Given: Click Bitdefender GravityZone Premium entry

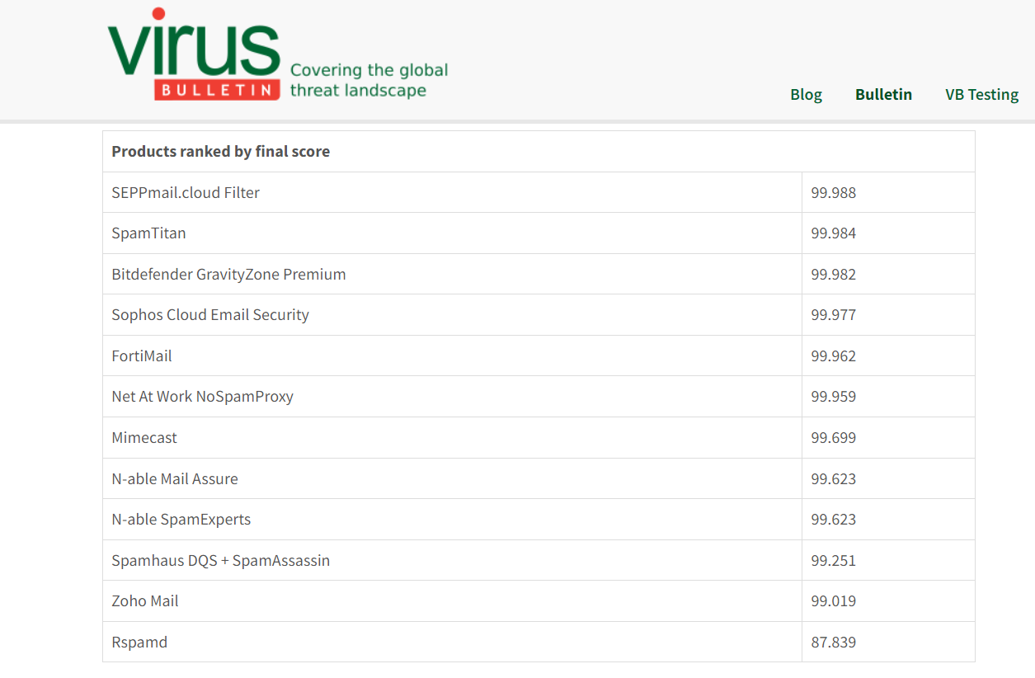Looking at the screenshot, I should tap(228, 275).
